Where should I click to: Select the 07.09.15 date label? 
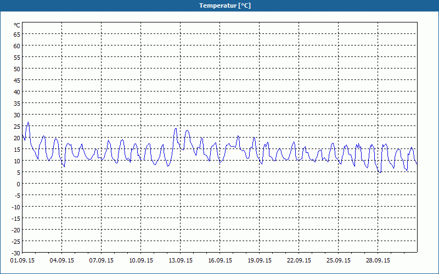[x=102, y=260]
